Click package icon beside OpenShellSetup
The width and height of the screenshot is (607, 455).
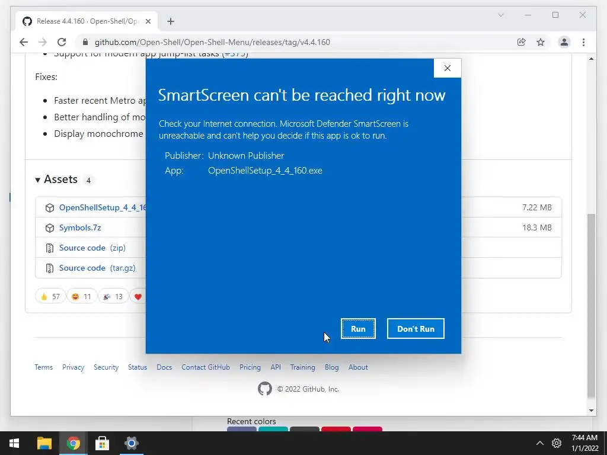[50, 208]
